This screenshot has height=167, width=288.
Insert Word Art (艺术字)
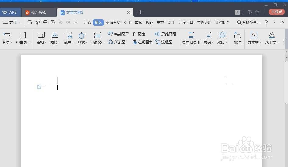click(272, 38)
